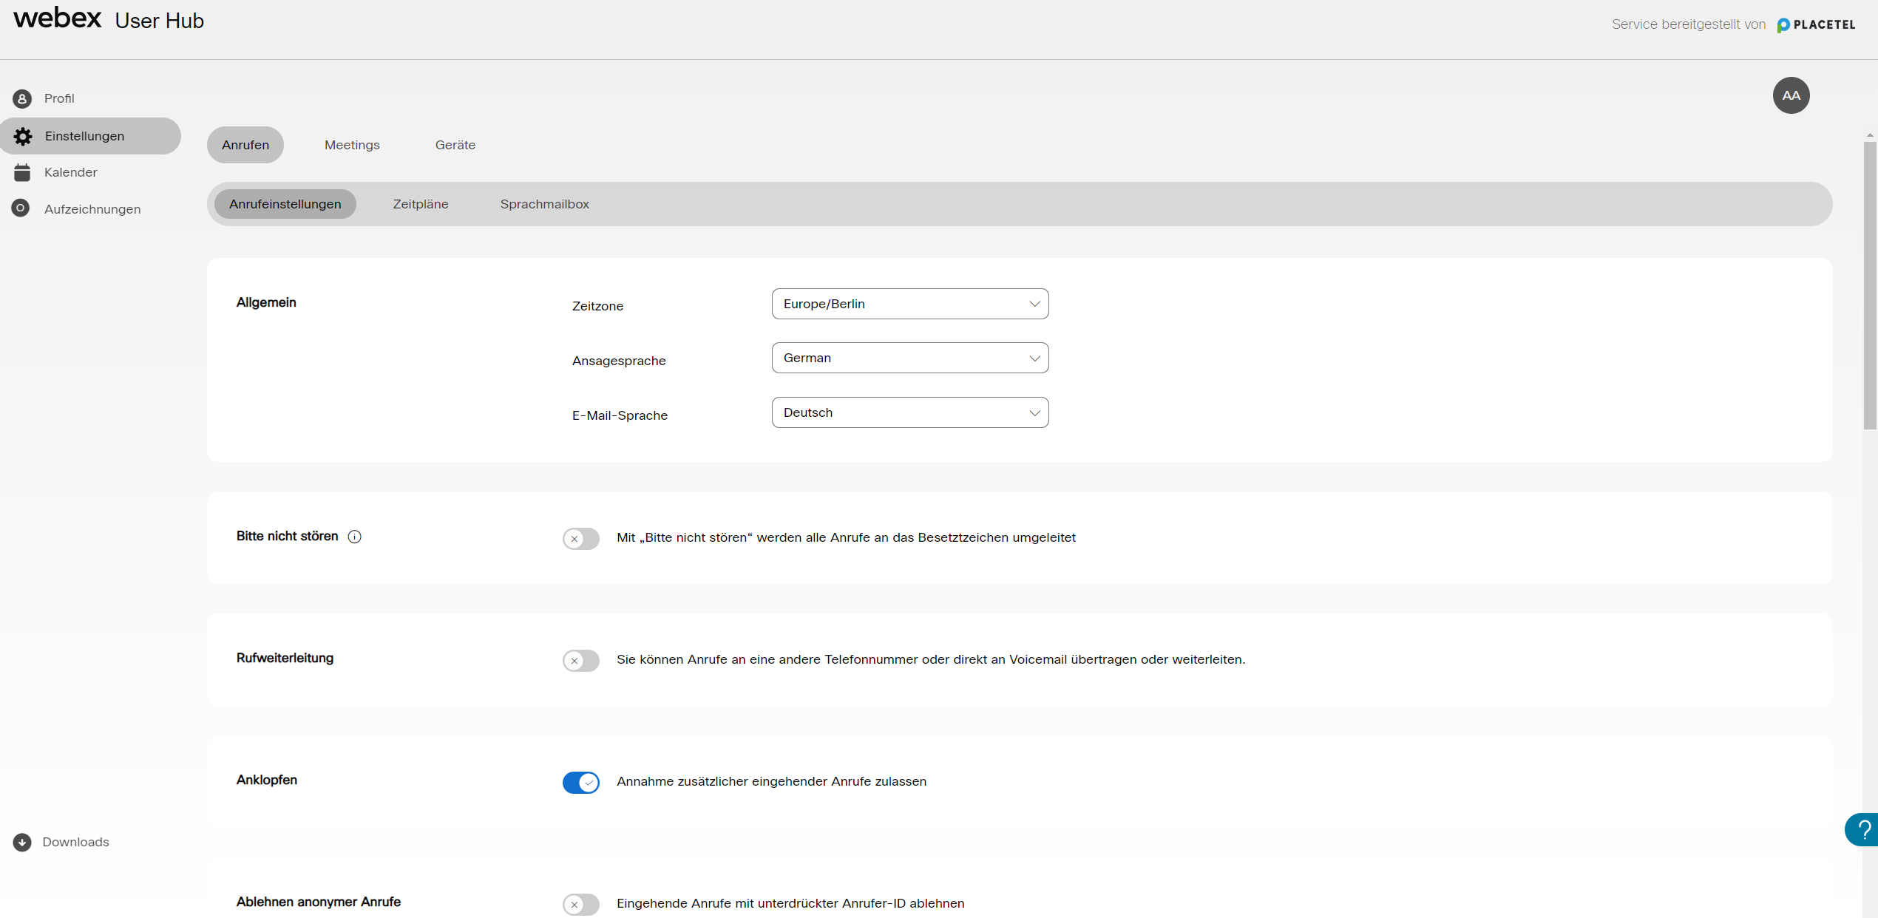Viewport: 1878px width, 918px height.
Task: Click the Aufzeichnungen record icon
Action: [21, 208]
